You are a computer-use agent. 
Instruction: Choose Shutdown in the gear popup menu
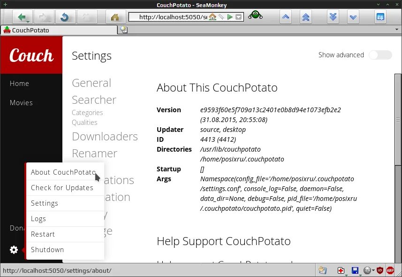click(65, 249)
